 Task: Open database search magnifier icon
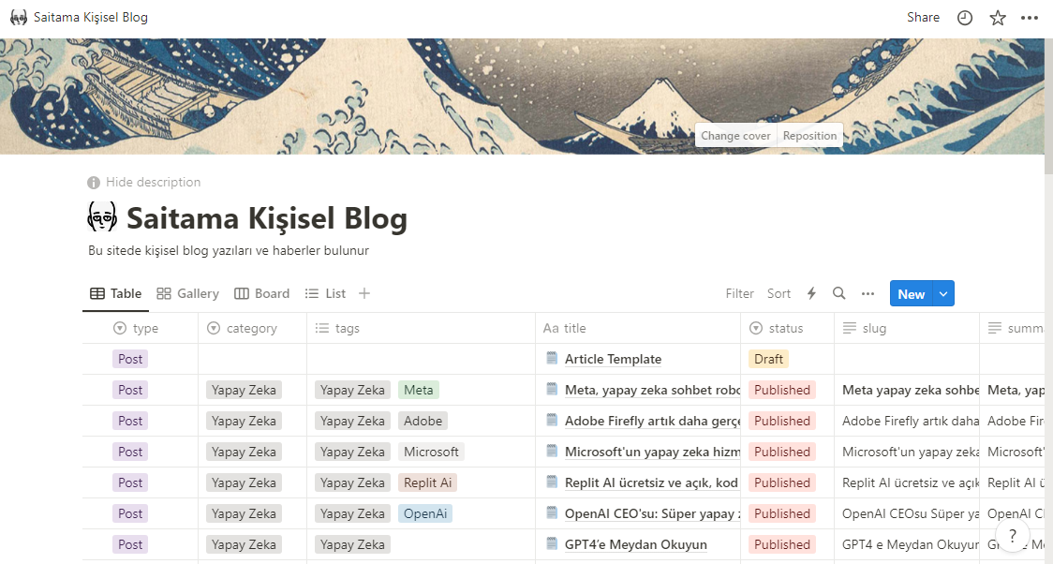838,293
